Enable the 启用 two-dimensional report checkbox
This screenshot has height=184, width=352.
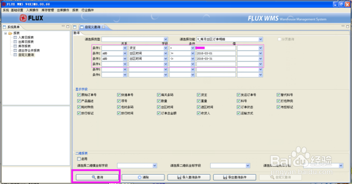[79, 159]
